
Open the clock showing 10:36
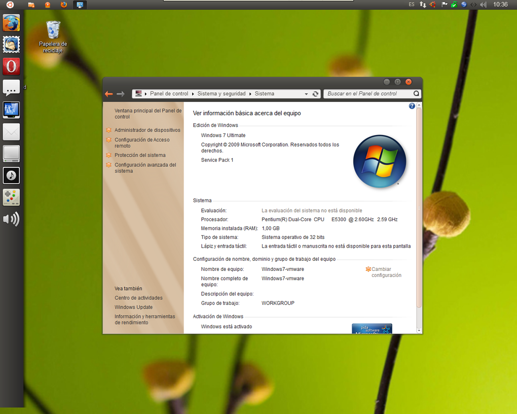pyautogui.click(x=500, y=5)
